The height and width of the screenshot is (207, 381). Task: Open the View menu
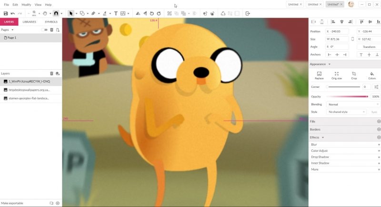pos(38,5)
